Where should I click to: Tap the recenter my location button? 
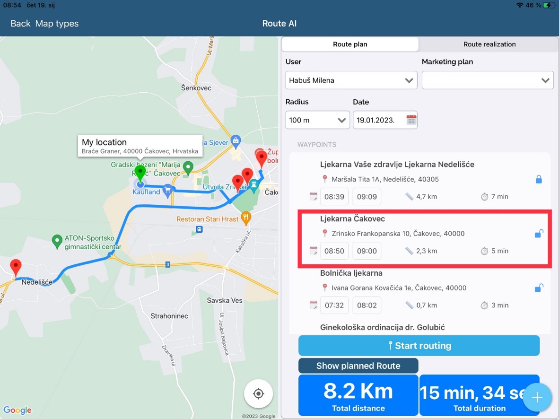point(258,393)
